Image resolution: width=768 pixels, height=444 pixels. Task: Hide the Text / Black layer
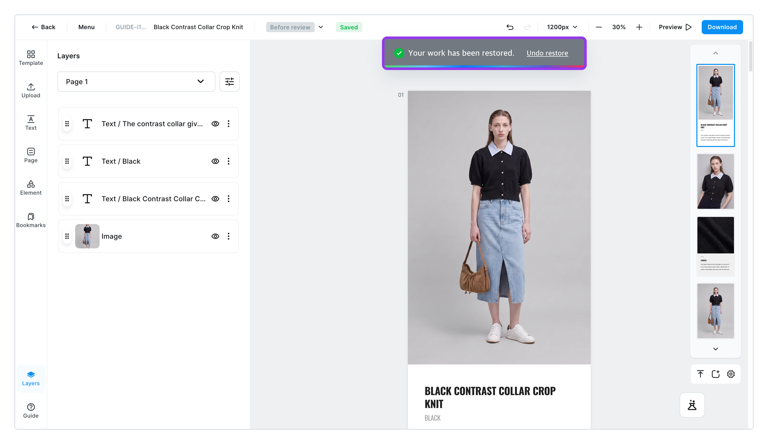[215, 161]
